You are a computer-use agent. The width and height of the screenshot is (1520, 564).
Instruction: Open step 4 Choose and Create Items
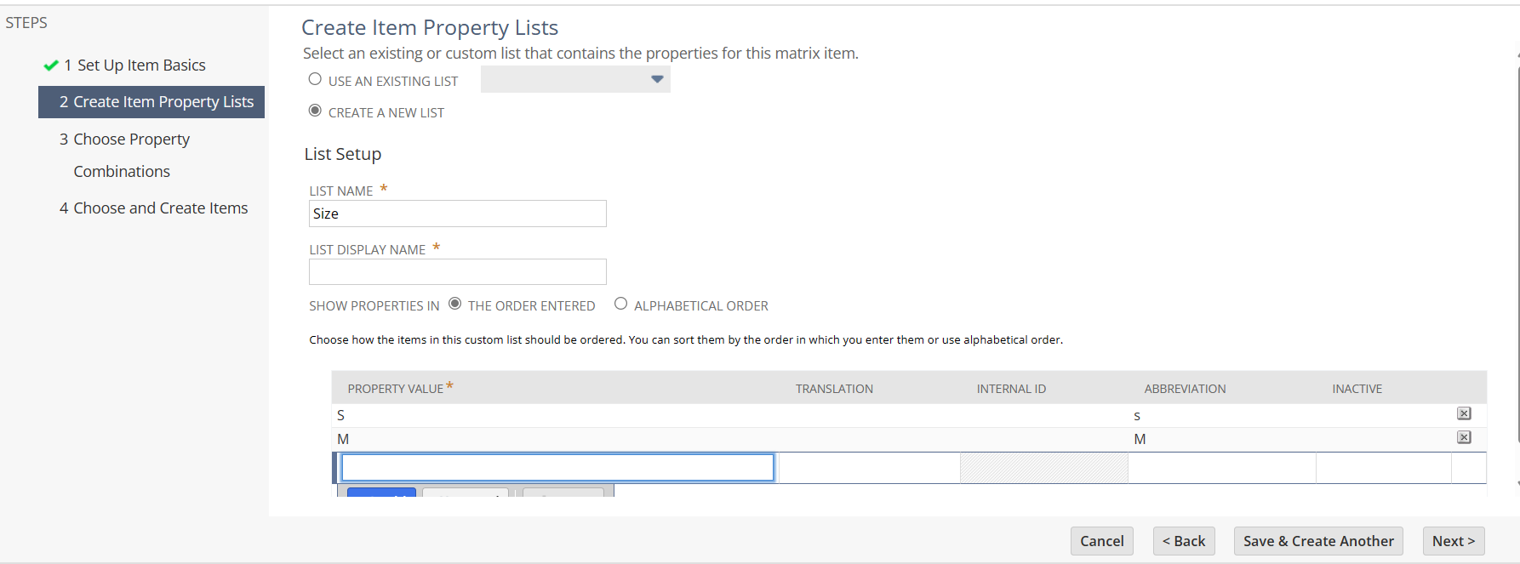[x=160, y=208]
